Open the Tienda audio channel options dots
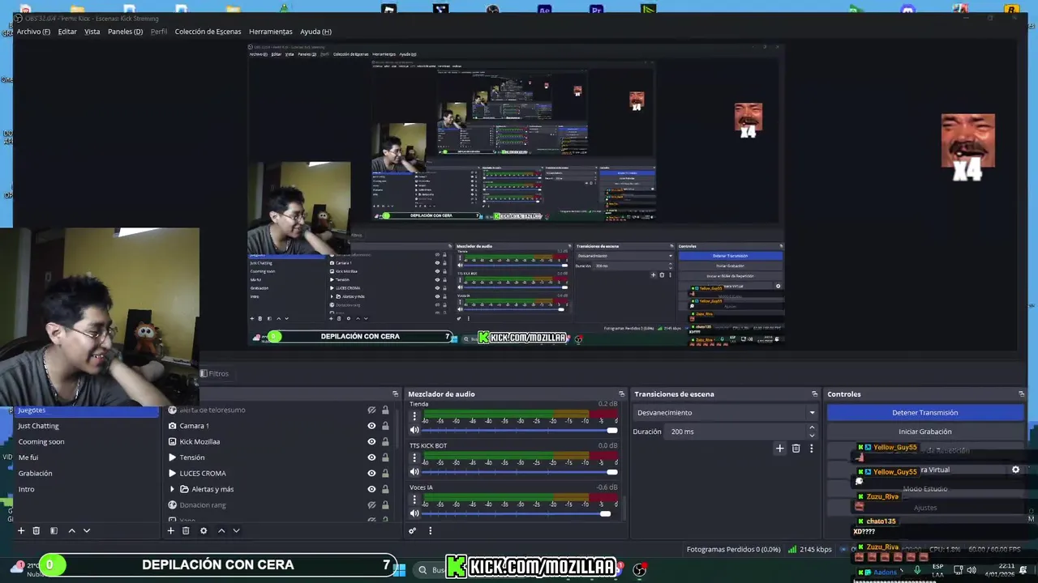The image size is (1038, 583). [x=414, y=416]
